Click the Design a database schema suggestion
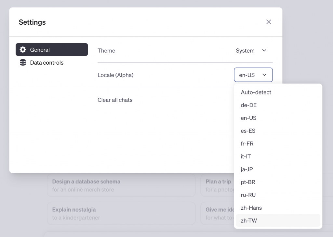The image size is (333, 237). click(121, 185)
